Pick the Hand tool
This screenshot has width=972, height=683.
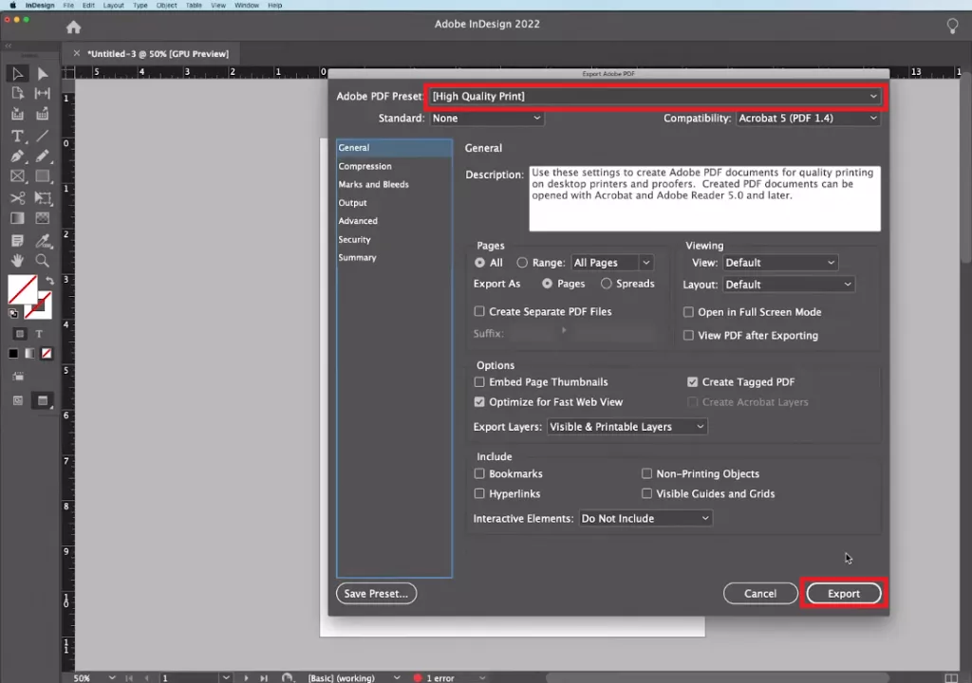(x=17, y=260)
